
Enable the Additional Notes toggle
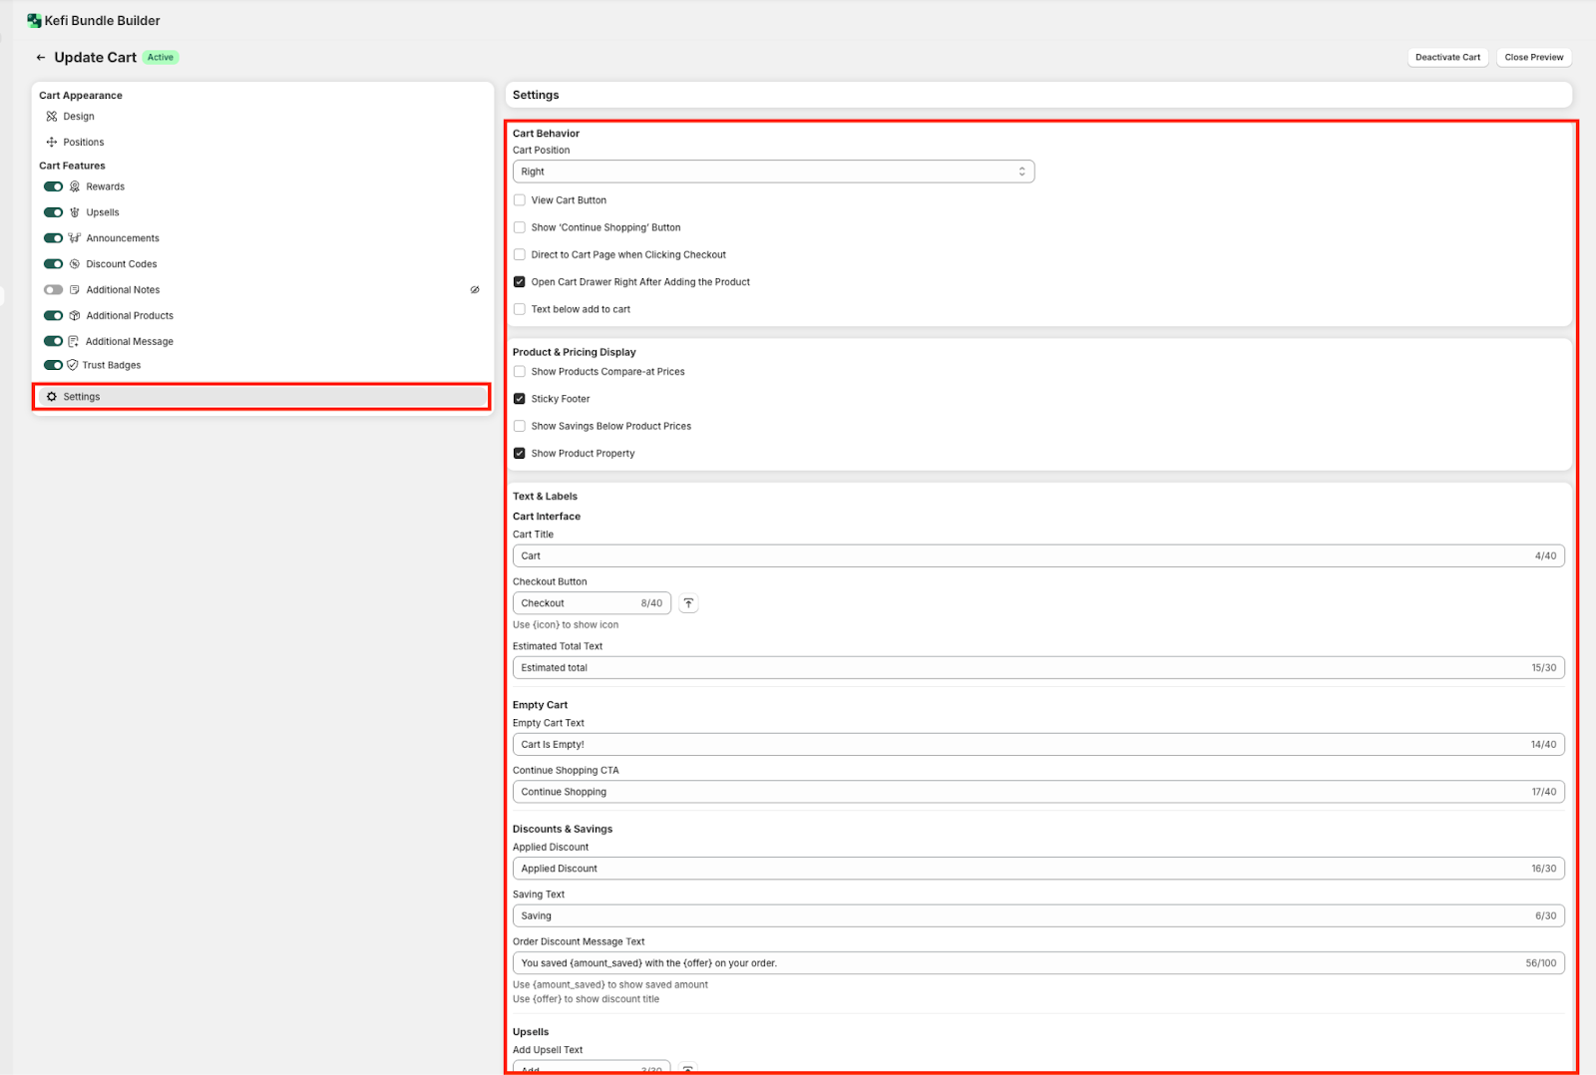(x=54, y=290)
